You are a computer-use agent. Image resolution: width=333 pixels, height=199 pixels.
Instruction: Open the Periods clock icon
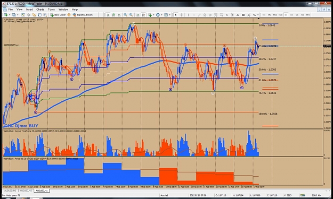(x=158, y=15)
